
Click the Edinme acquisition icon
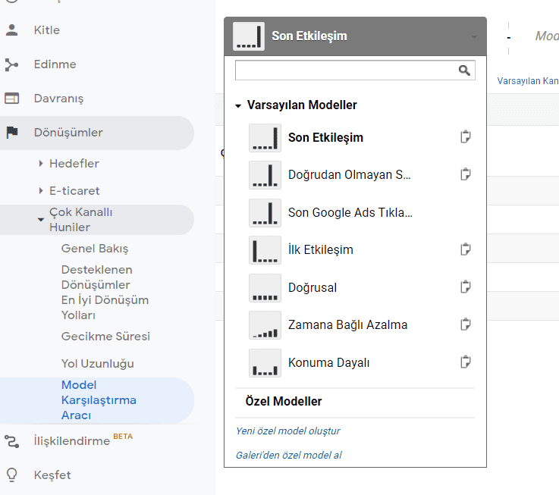tap(11, 64)
